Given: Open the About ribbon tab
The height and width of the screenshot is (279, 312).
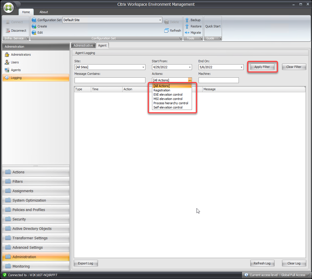Looking at the screenshot, I should click(x=44, y=12).
